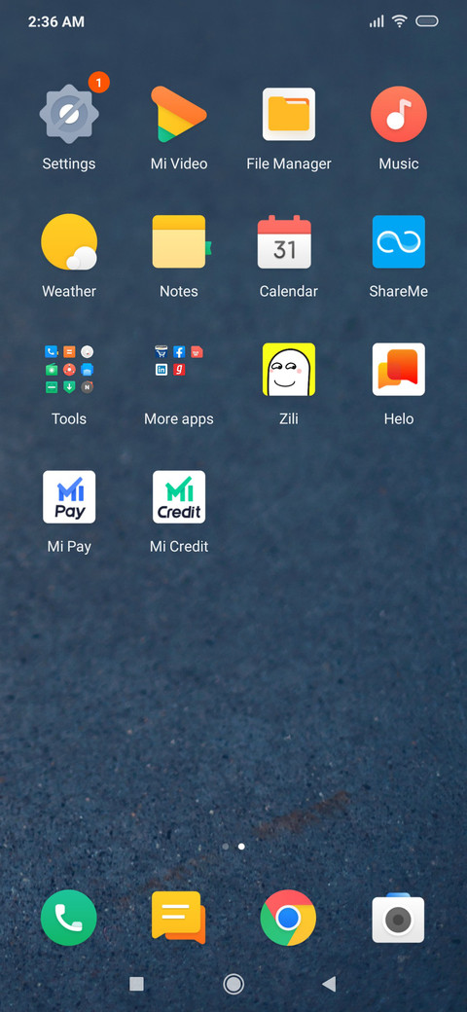Tap the Back triangle navigation button
The width and height of the screenshot is (467, 1012).
pos(329,984)
